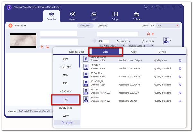Click the HD 1080P preset icon
This screenshot has width=193, height=132.
pyautogui.click(x=86, y=67)
